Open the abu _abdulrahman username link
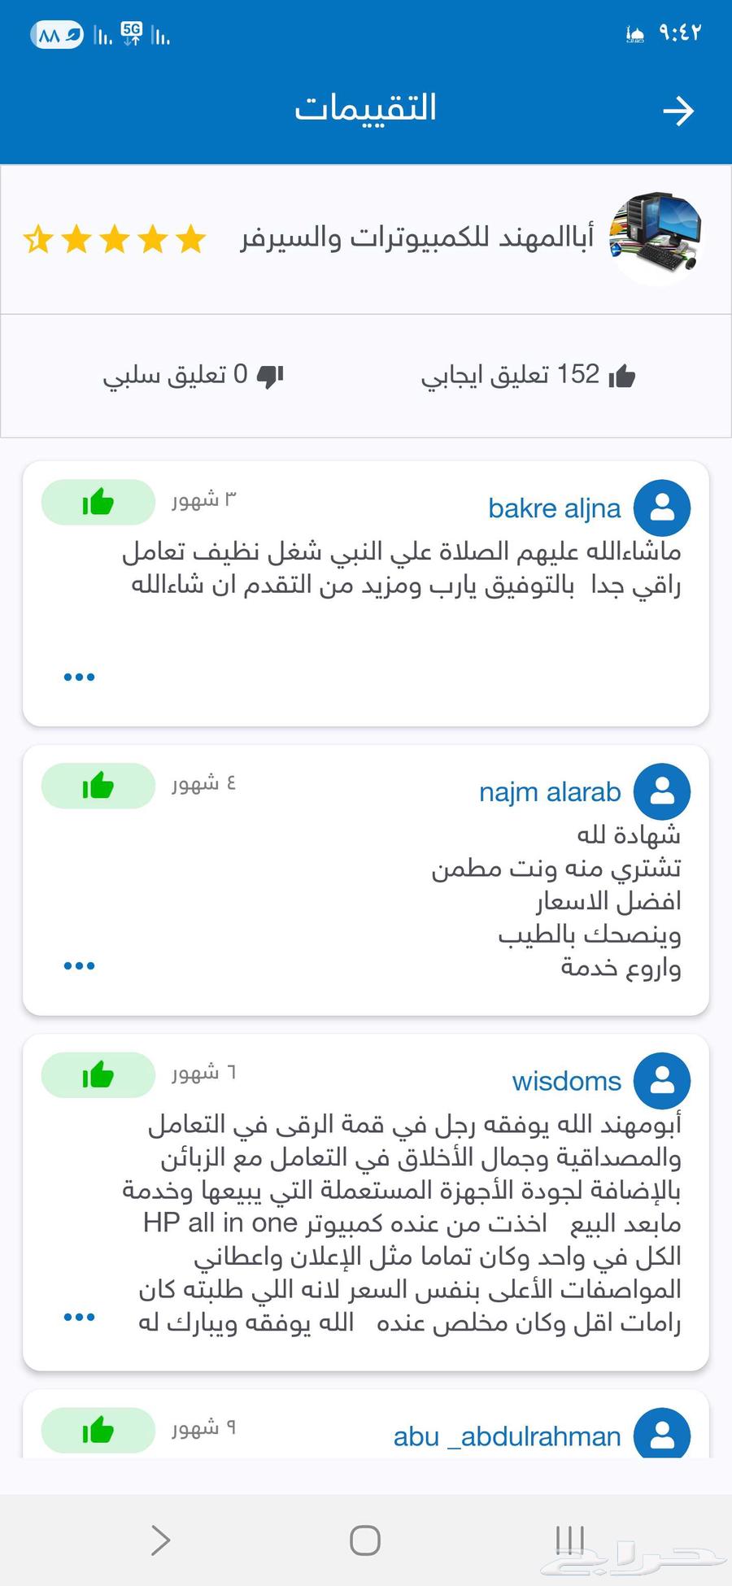Image resolution: width=732 pixels, height=1586 pixels. pos(507,1437)
